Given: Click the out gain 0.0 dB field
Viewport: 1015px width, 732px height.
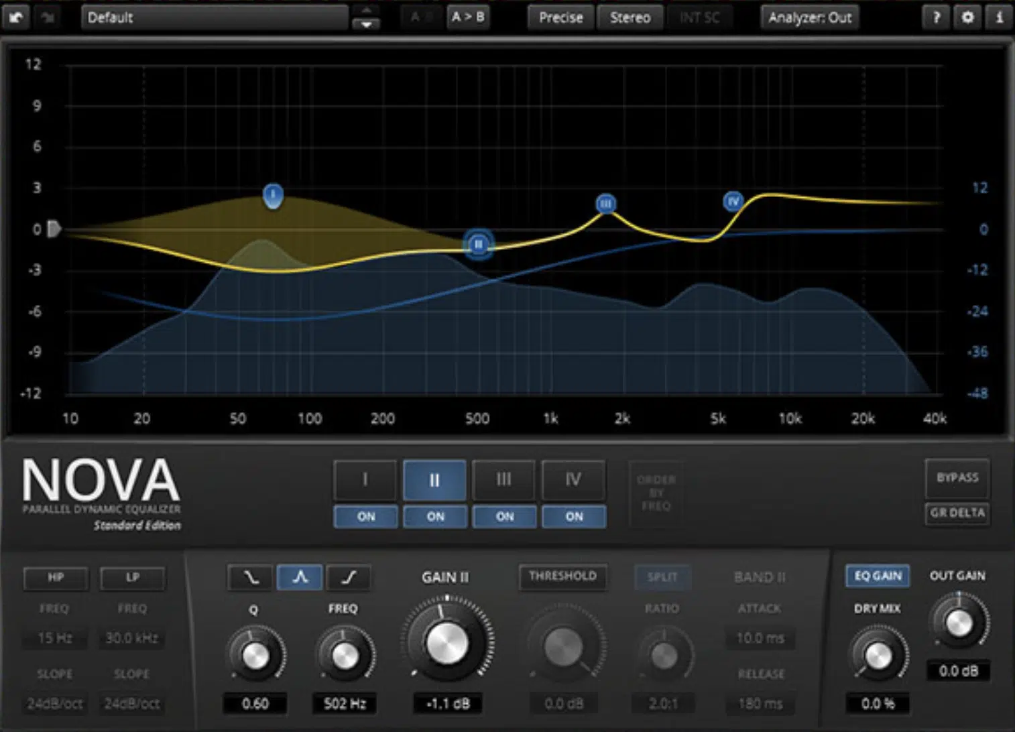Looking at the screenshot, I should (958, 671).
